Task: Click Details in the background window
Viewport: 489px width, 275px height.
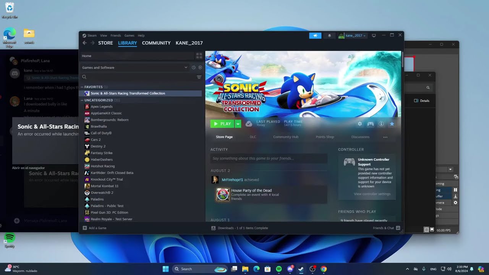Action: (422, 101)
